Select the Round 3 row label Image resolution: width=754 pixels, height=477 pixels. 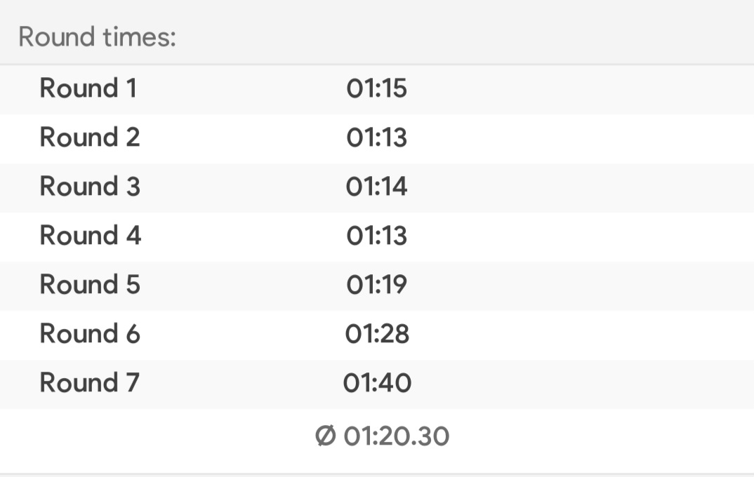(x=90, y=187)
